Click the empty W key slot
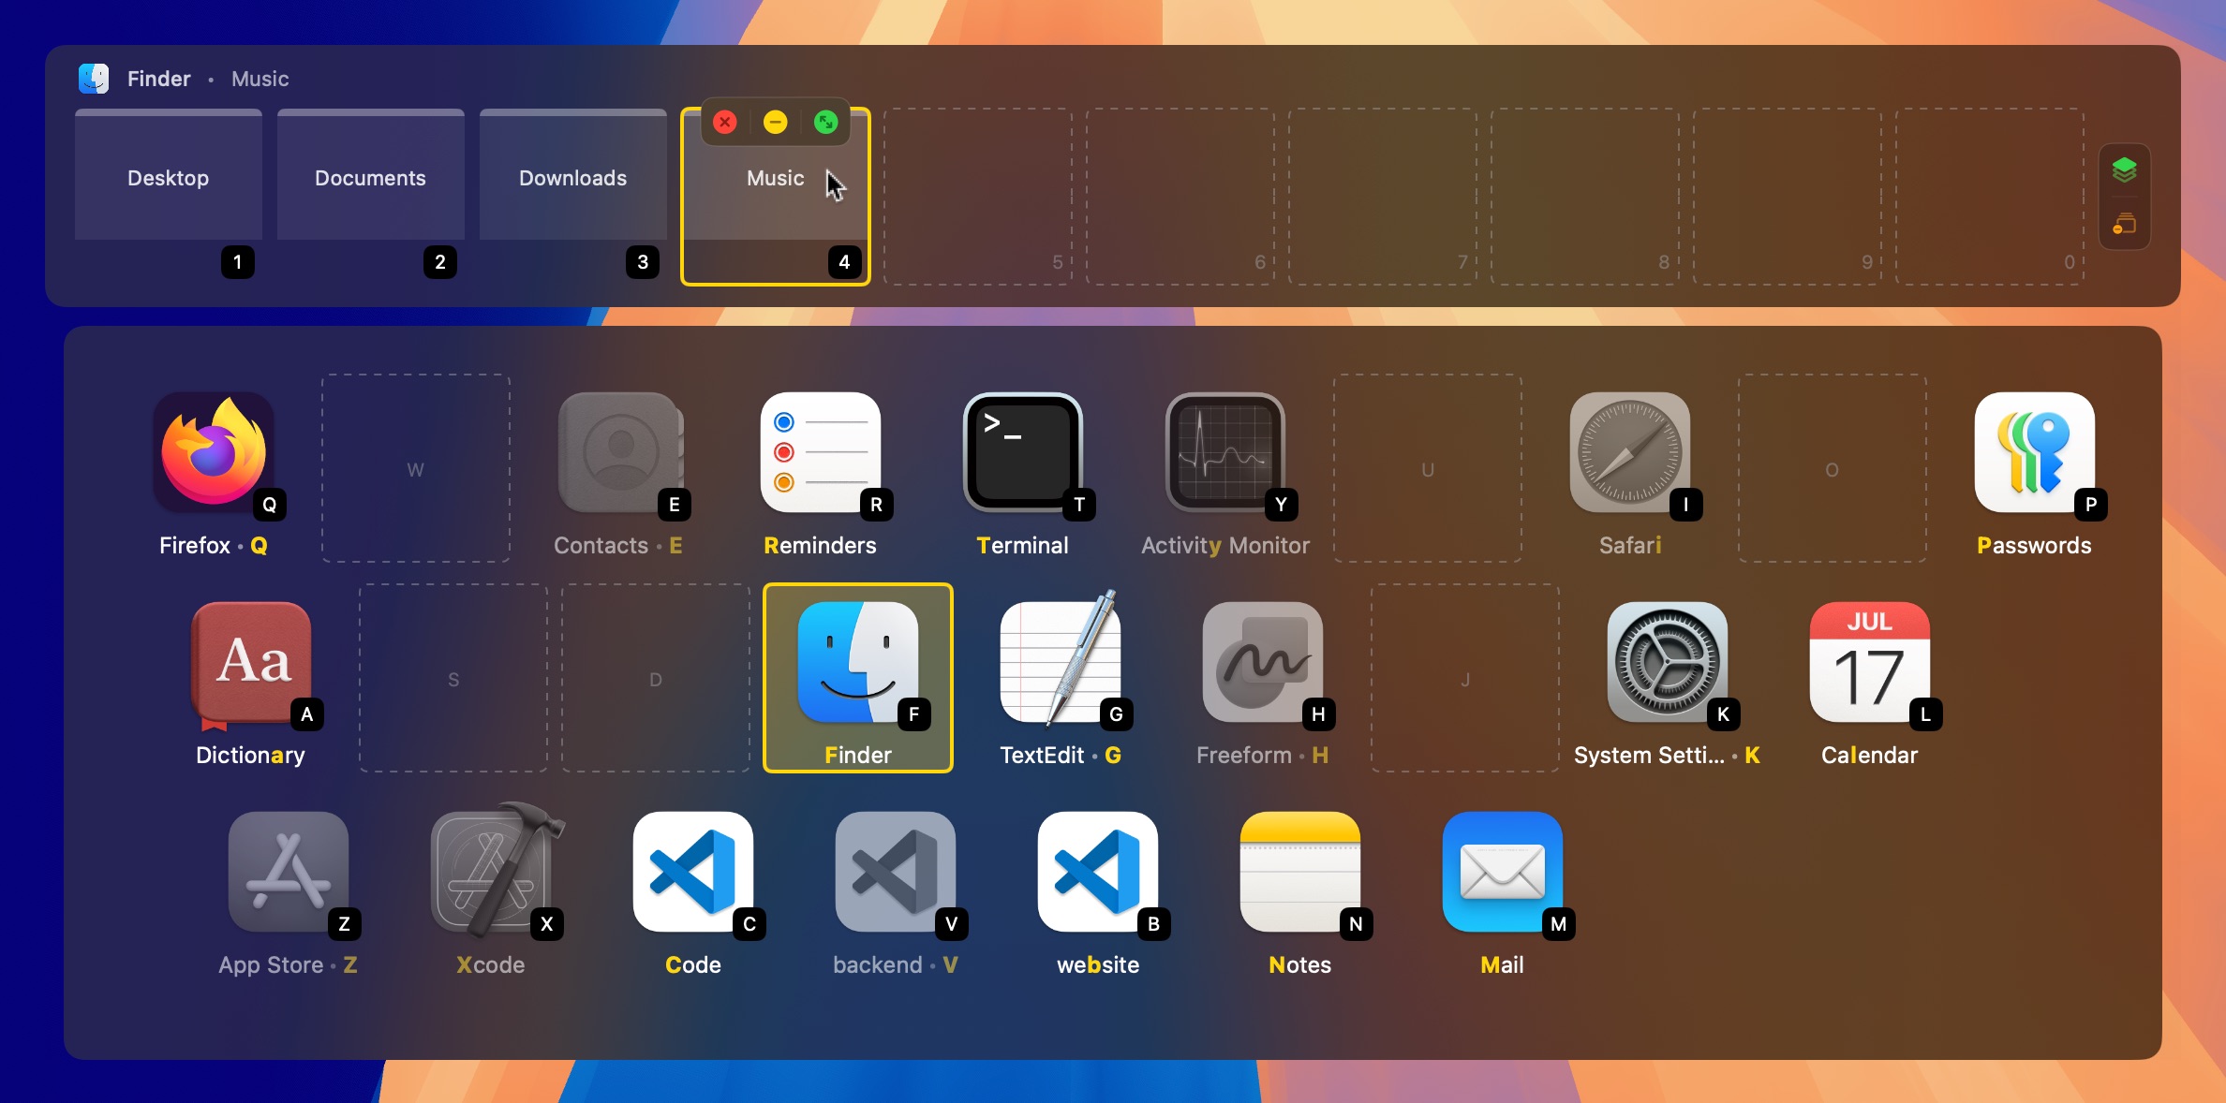The width and height of the screenshot is (2226, 1103). (416, 468)
